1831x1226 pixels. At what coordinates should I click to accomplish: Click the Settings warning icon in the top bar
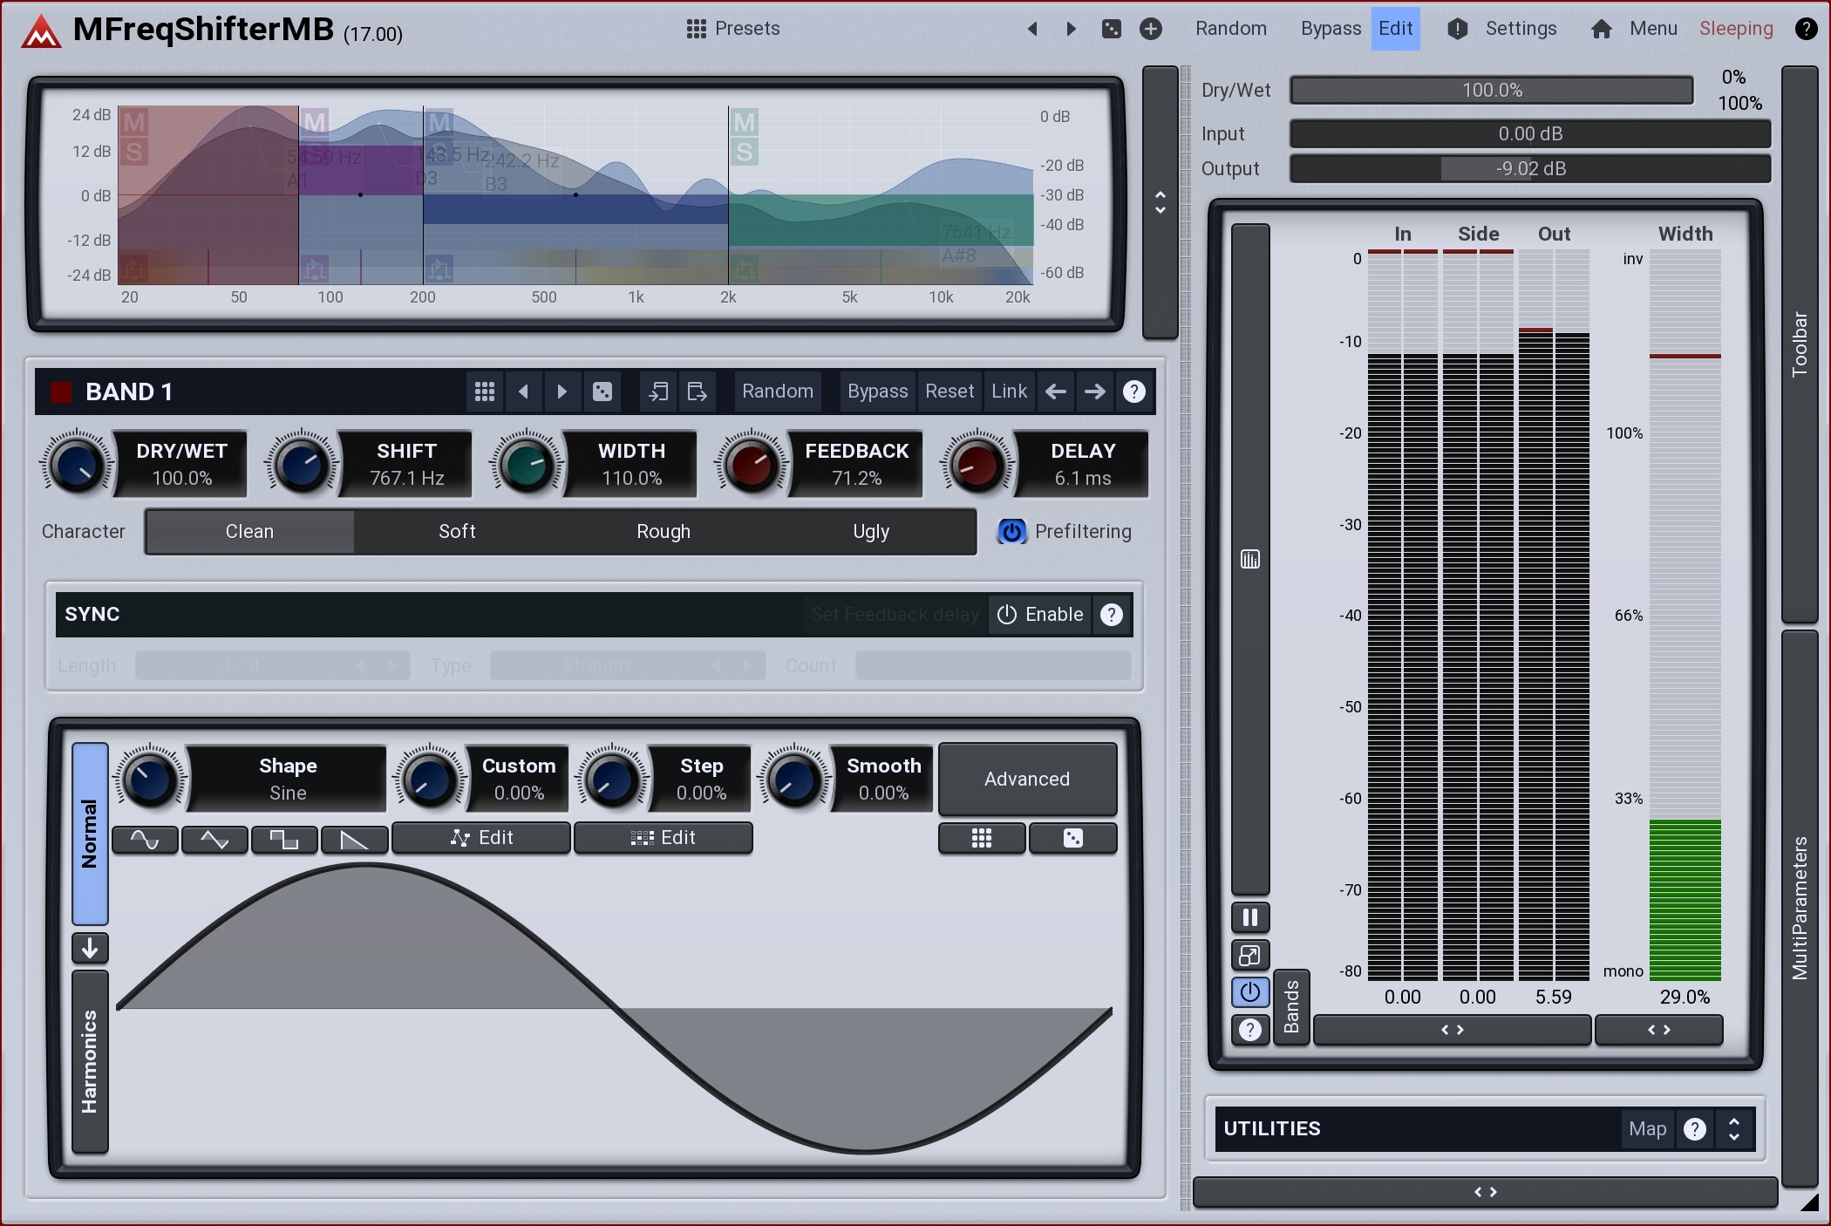pyautogui.click(x=1457, y=29)
